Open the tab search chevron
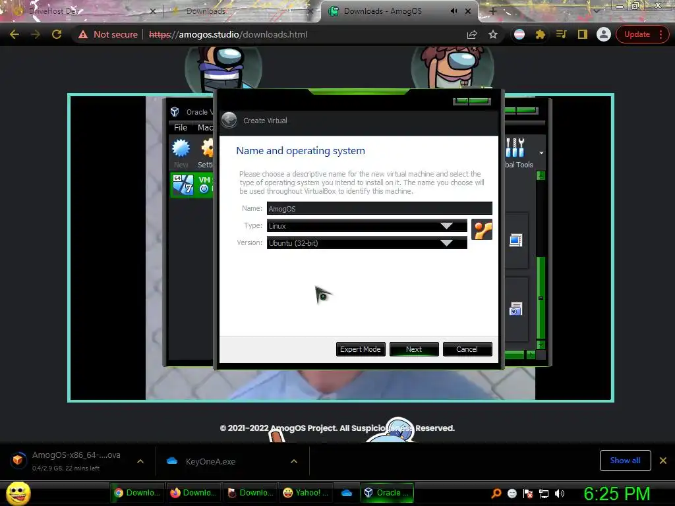The width and height of the screenshot is (675, 506). tap(596, 11)
